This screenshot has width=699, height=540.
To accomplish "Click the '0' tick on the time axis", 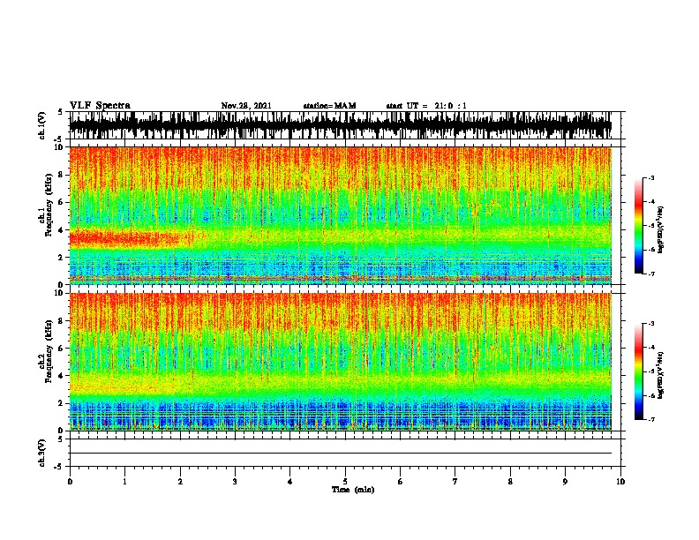I will coord(70,481).
